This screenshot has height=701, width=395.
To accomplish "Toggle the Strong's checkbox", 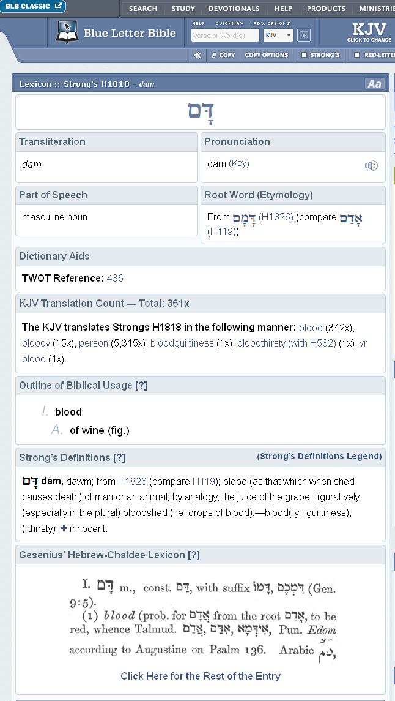I will 304,55.
